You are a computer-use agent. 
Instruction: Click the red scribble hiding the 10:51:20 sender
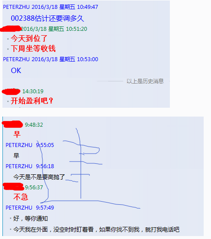(x=11, y=28)
